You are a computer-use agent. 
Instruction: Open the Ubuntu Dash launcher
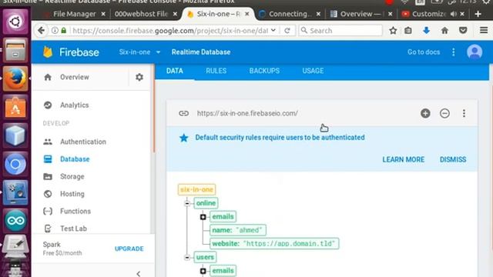[x=15, y=22]
